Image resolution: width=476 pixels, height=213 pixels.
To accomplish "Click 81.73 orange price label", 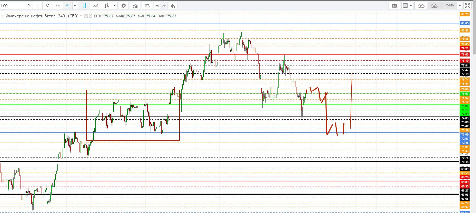I will (x=465, y=14).
